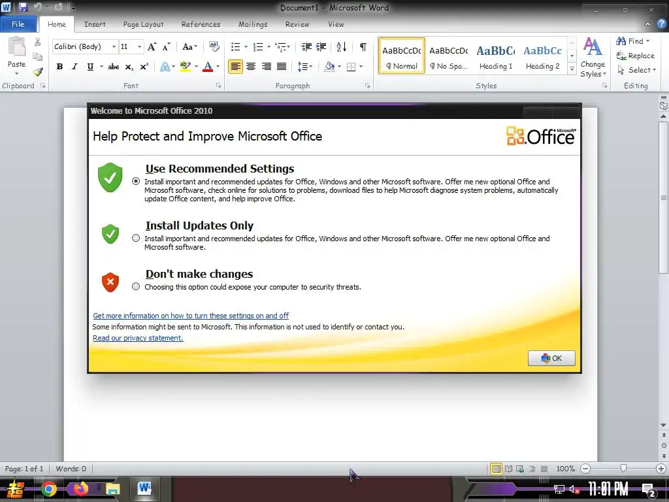Click the Grow Font icon

click(x=152, y=46)
